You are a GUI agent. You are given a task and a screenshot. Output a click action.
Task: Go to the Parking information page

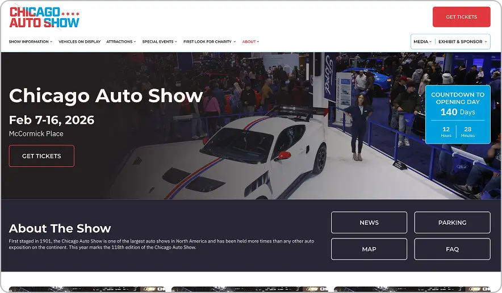[x=452, y=223]
